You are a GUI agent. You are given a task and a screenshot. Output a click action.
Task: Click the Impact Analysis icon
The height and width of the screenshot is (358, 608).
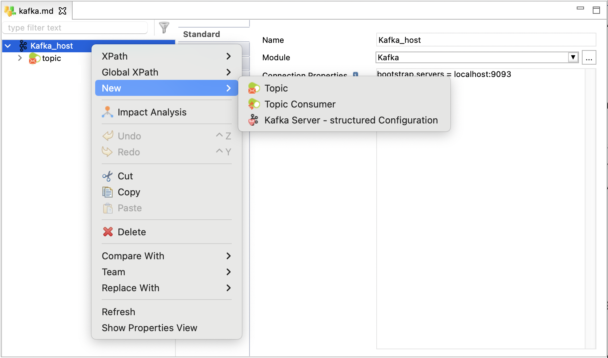point(107,112)
